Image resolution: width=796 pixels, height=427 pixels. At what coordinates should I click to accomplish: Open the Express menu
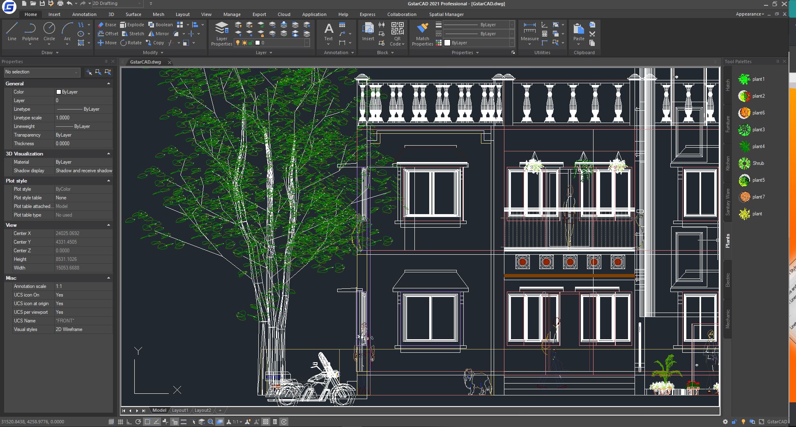pyautogui.click(x=367, y=14)
